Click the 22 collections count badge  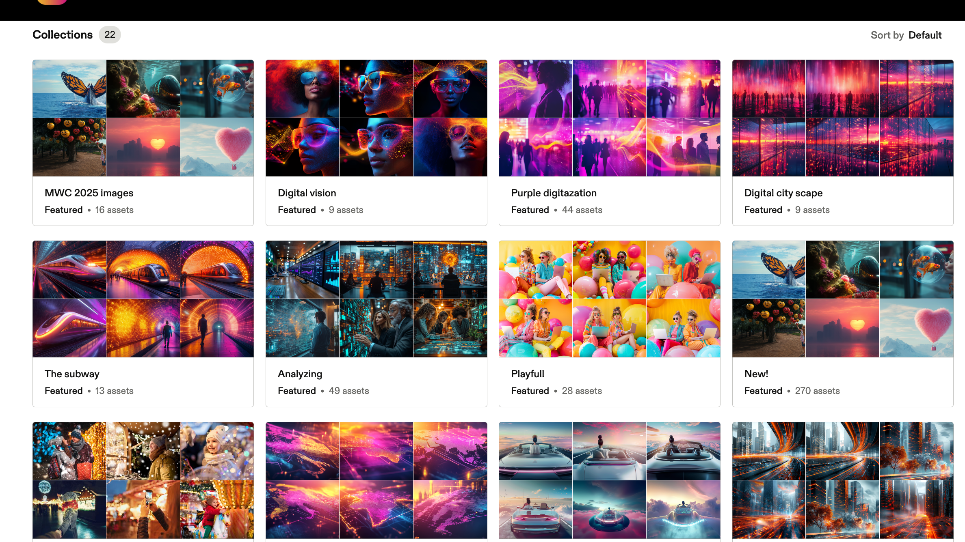click(x=110, y=35)
